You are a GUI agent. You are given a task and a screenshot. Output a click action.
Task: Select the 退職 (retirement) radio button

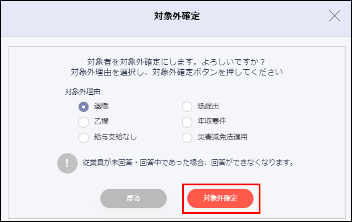83,107
